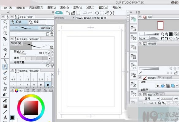The image size is (179, 122).
Task: Select the Gradient tool
Action: 5,106
